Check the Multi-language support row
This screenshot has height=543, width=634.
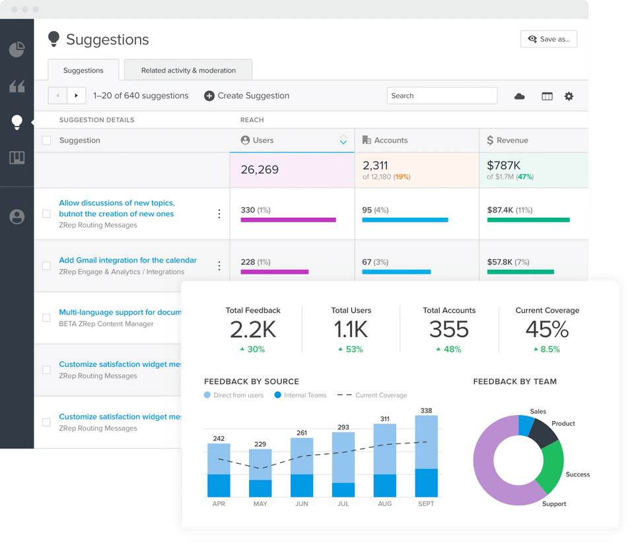46,318
